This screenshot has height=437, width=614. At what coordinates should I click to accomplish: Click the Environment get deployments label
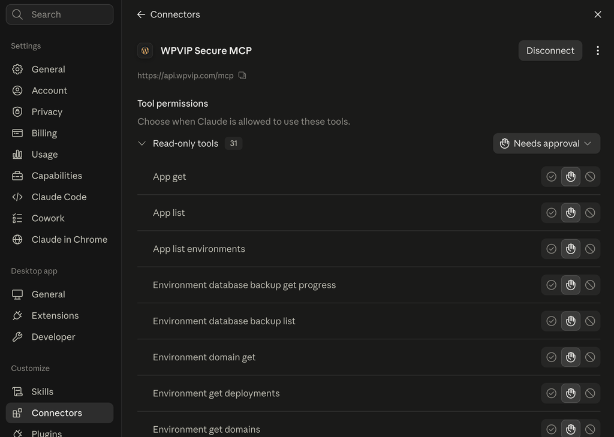pyautogui.click(x=216, y=393)
